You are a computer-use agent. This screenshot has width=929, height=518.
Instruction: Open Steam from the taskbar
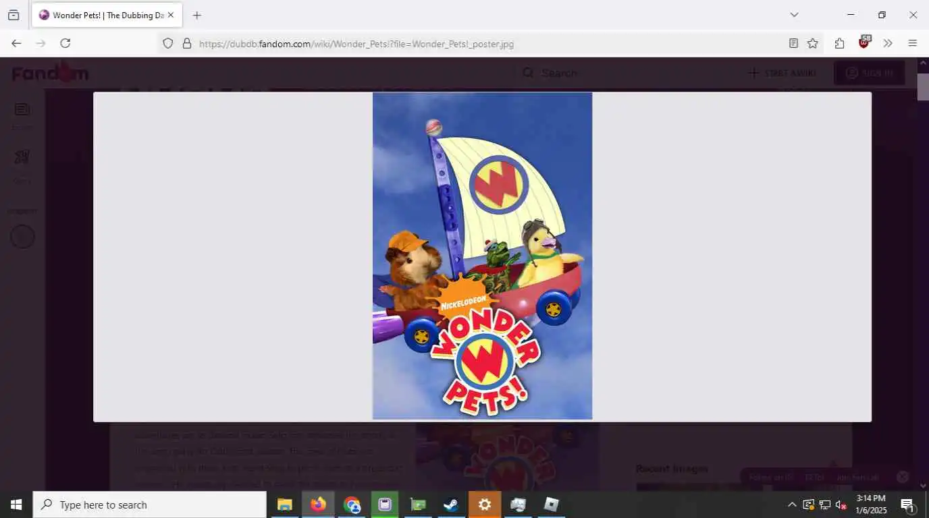click(x=451, y=505)
